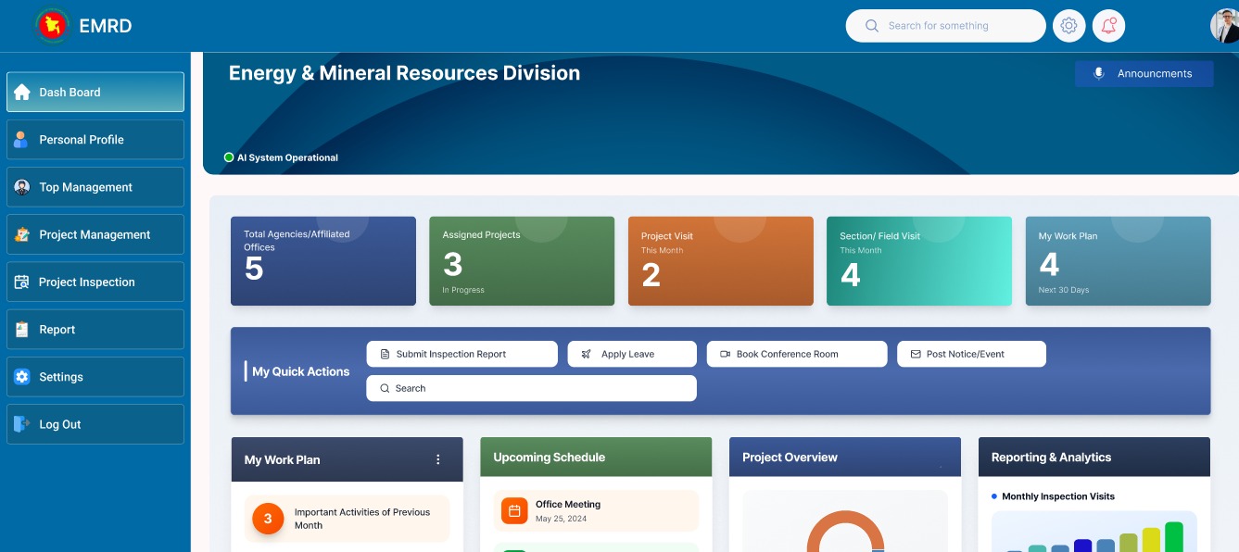Click Submit Inspection Report quick action

[462, 354]
